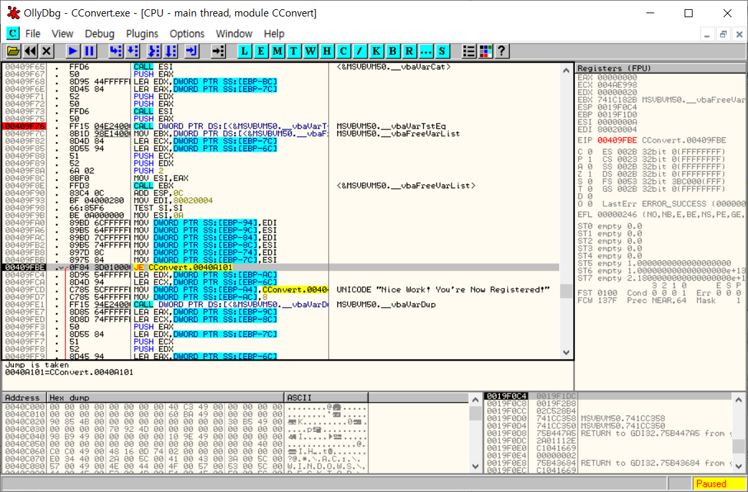Click the Step into toolbar icon
Screen dimensions: 748x492
point(116,51)
